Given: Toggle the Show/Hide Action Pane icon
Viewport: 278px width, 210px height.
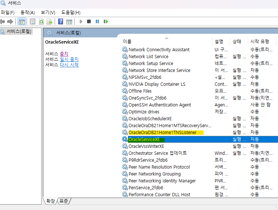Looking at the screenshot, I should click(69, 21).
